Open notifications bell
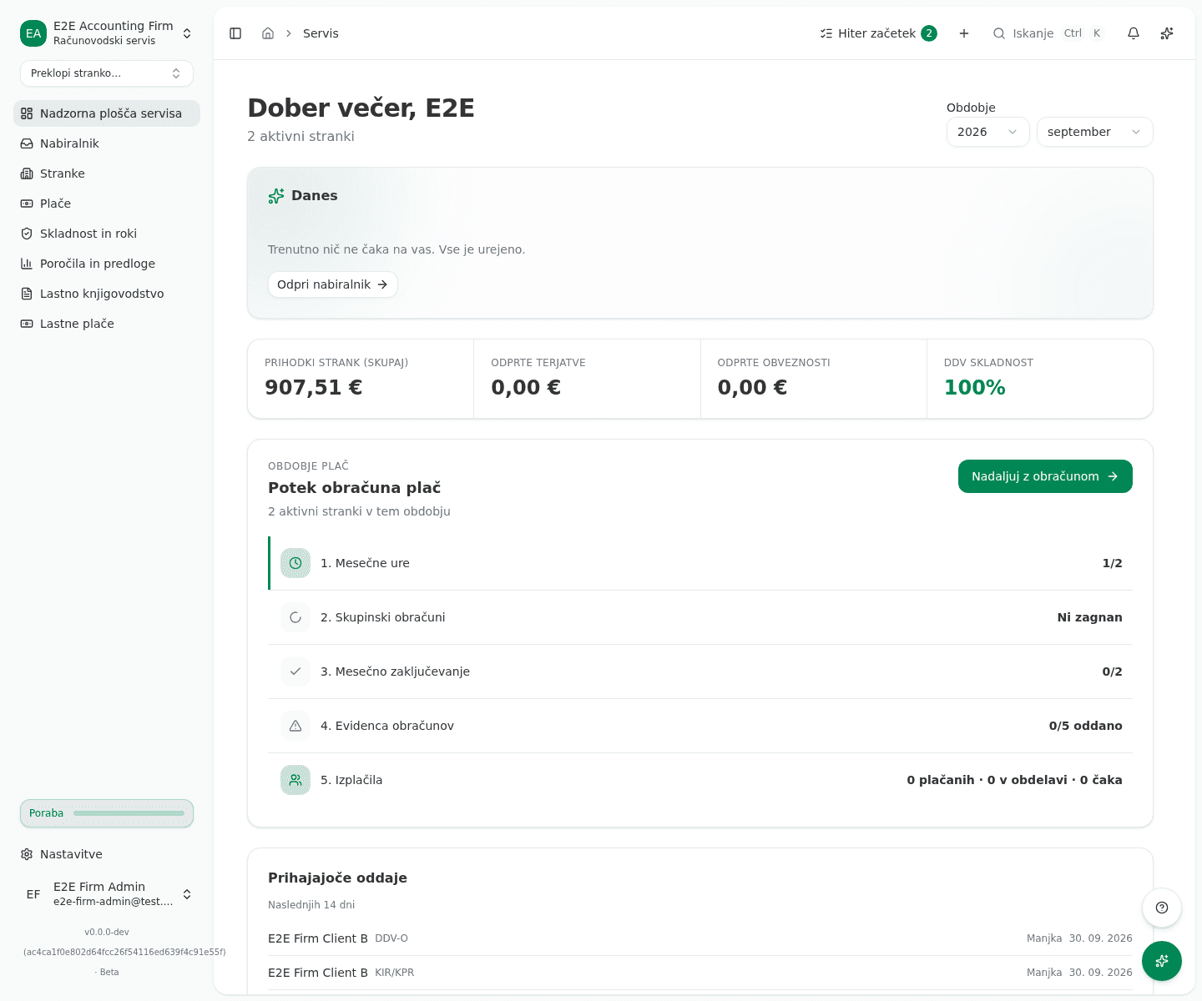This screenshot has height=1001, width=1202. click(1134, 33)
